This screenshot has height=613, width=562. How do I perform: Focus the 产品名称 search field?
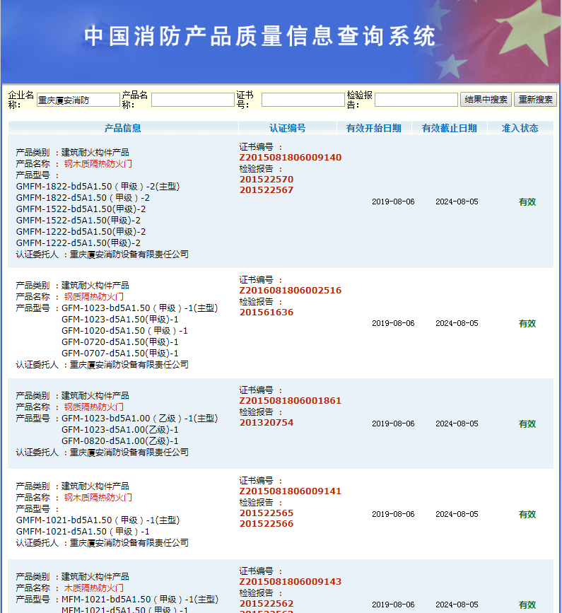click(x=192, y=100)
